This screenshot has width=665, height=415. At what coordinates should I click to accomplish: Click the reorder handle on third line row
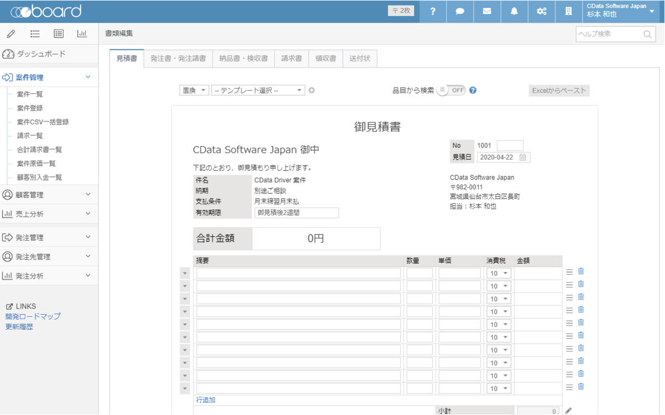(x=569, y=298)
